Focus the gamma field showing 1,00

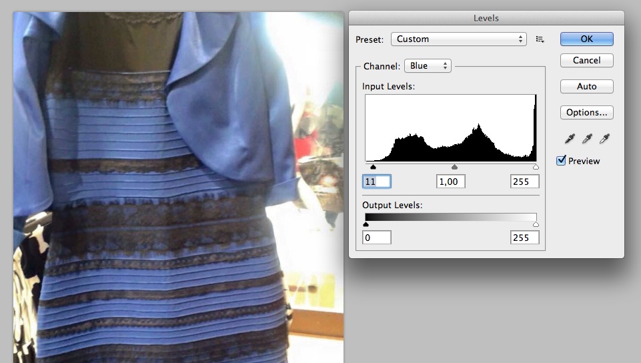point(450,181)
